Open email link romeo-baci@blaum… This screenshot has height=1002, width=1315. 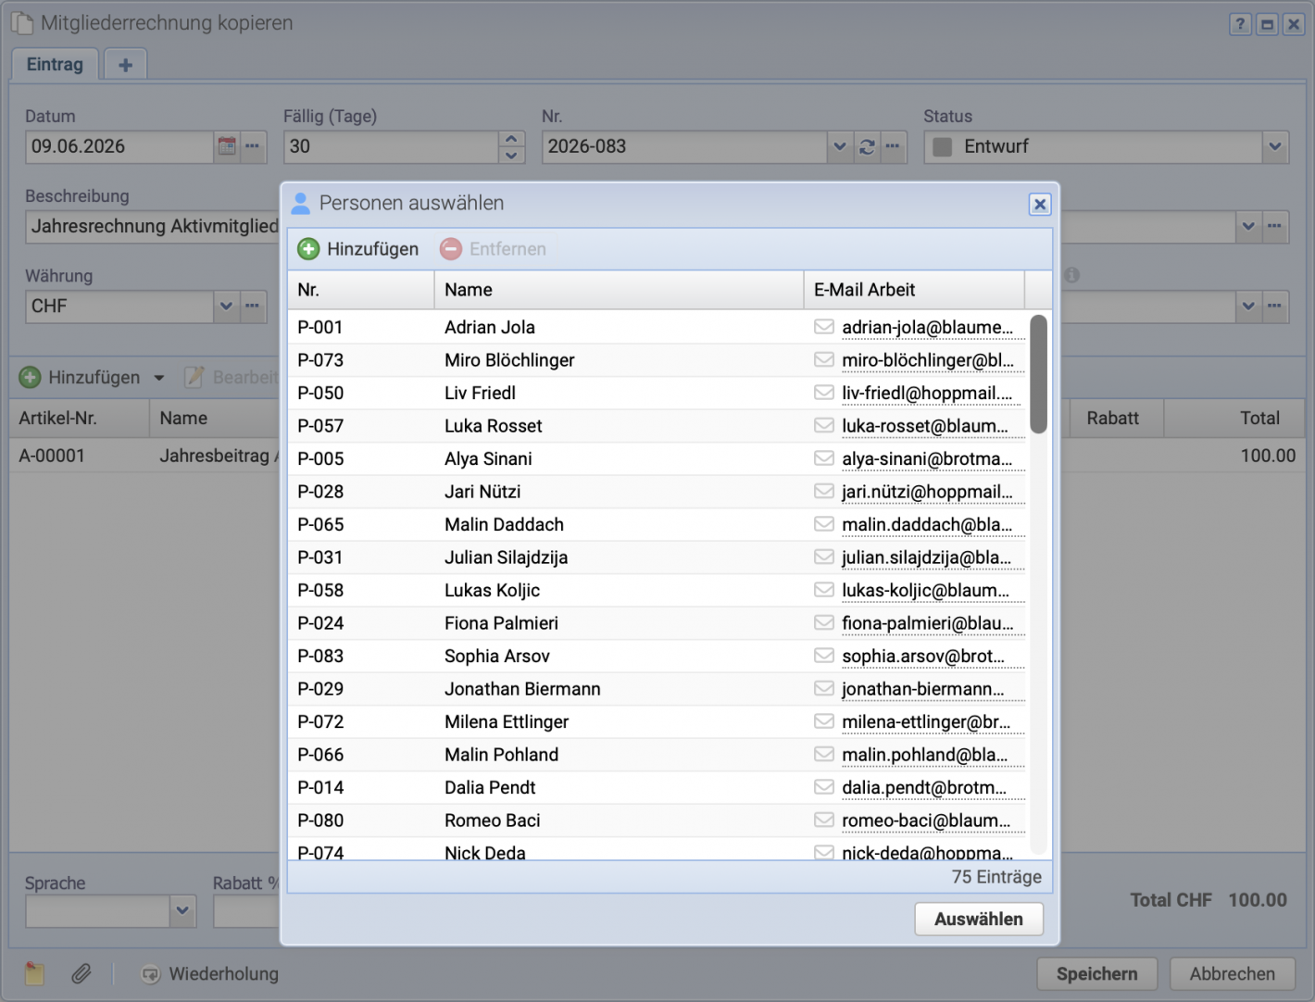pos(926,820)
